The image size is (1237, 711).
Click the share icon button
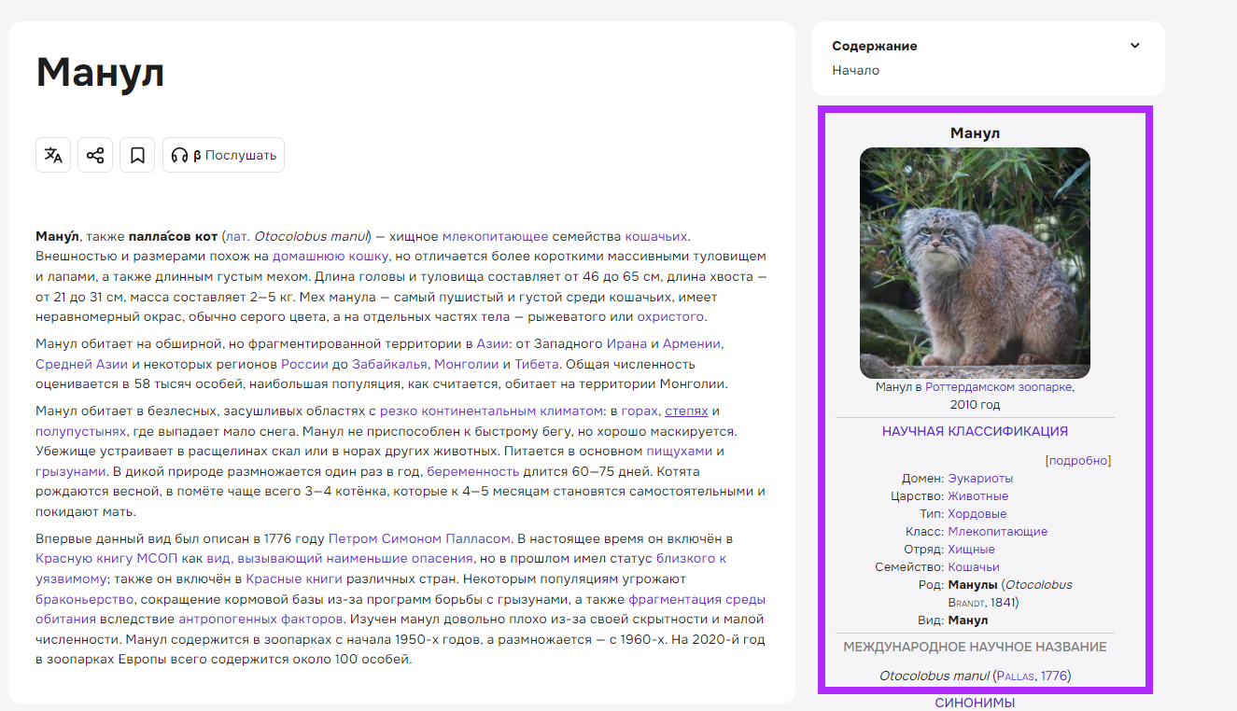click(95, 155)
